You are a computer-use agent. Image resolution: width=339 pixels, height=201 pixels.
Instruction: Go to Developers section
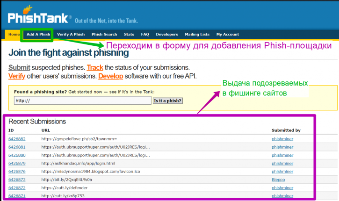167,35
